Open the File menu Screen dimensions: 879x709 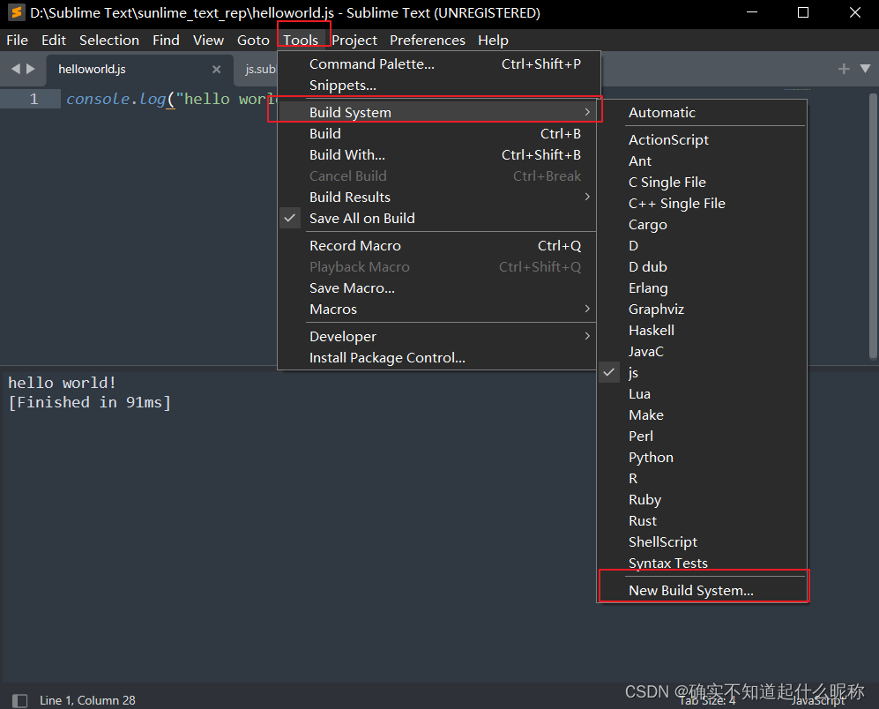pyautogui.click(x=17, y=41)
